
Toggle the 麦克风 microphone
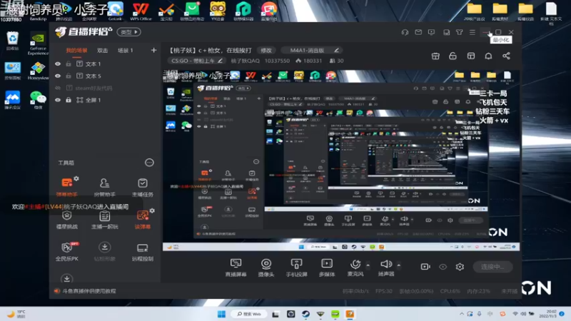(x=355, y=267)
